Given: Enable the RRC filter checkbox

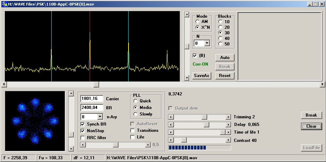Looking at the screenshot, I should pos(83,138).
